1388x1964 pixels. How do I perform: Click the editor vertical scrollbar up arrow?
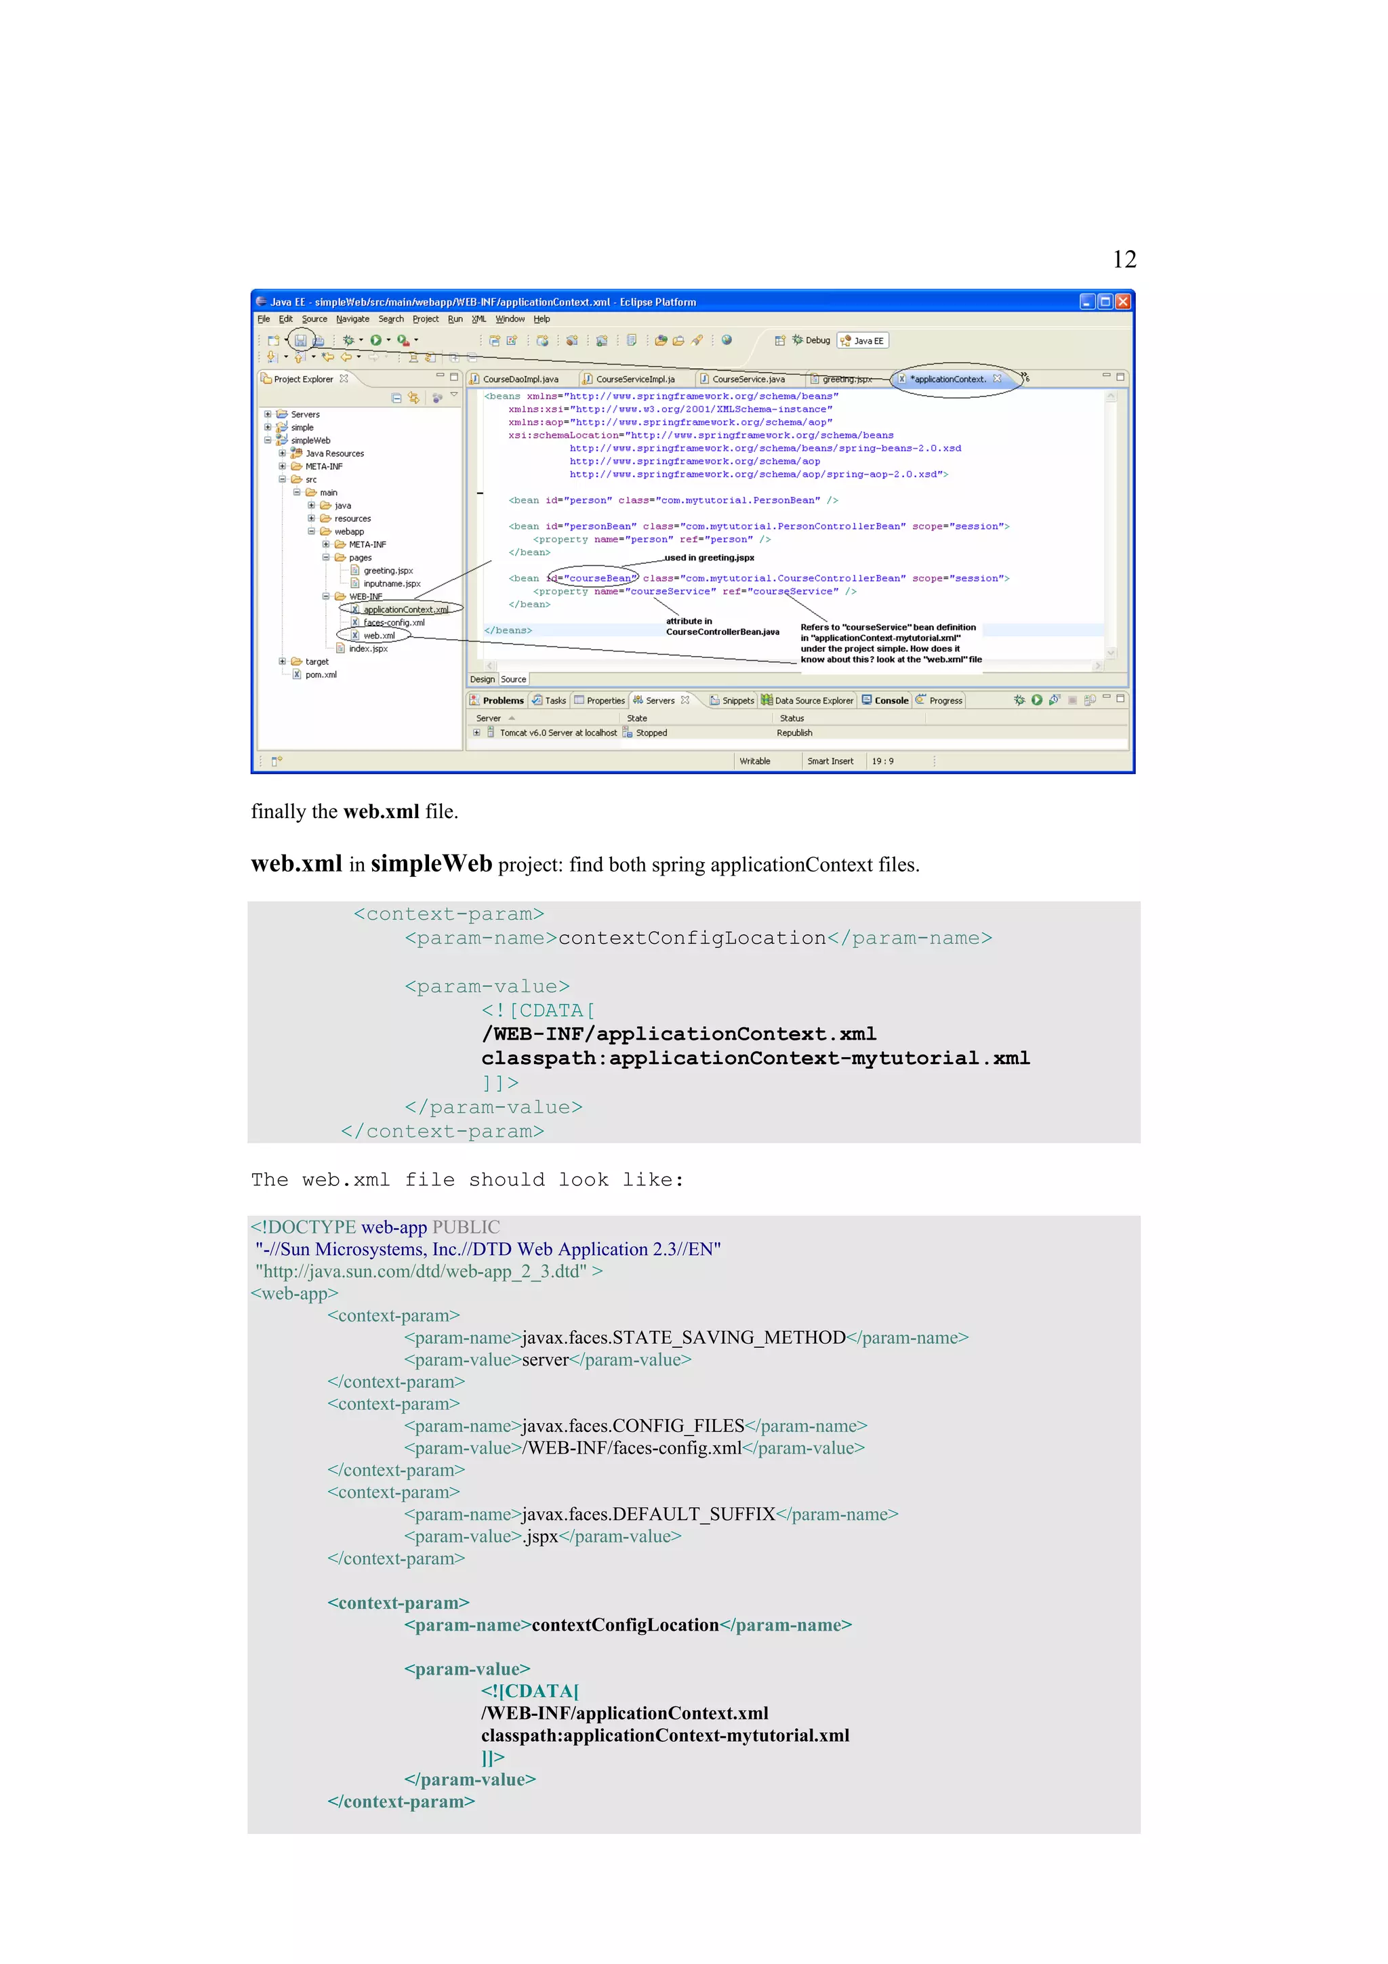[x=1111, y=397]
